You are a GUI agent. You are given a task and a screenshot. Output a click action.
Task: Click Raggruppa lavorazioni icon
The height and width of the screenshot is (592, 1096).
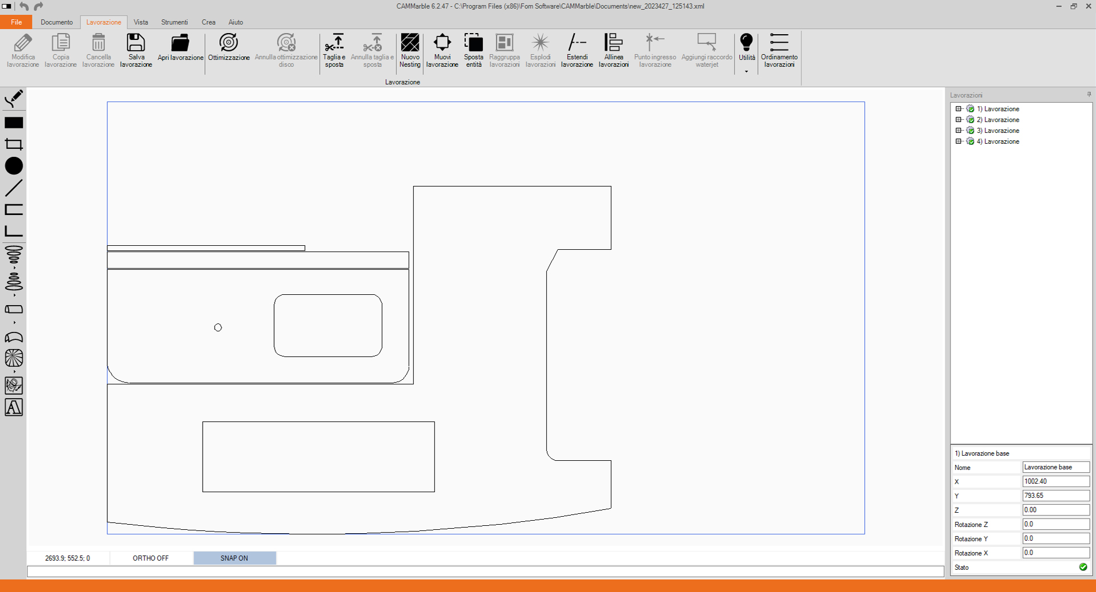[505, 43]
